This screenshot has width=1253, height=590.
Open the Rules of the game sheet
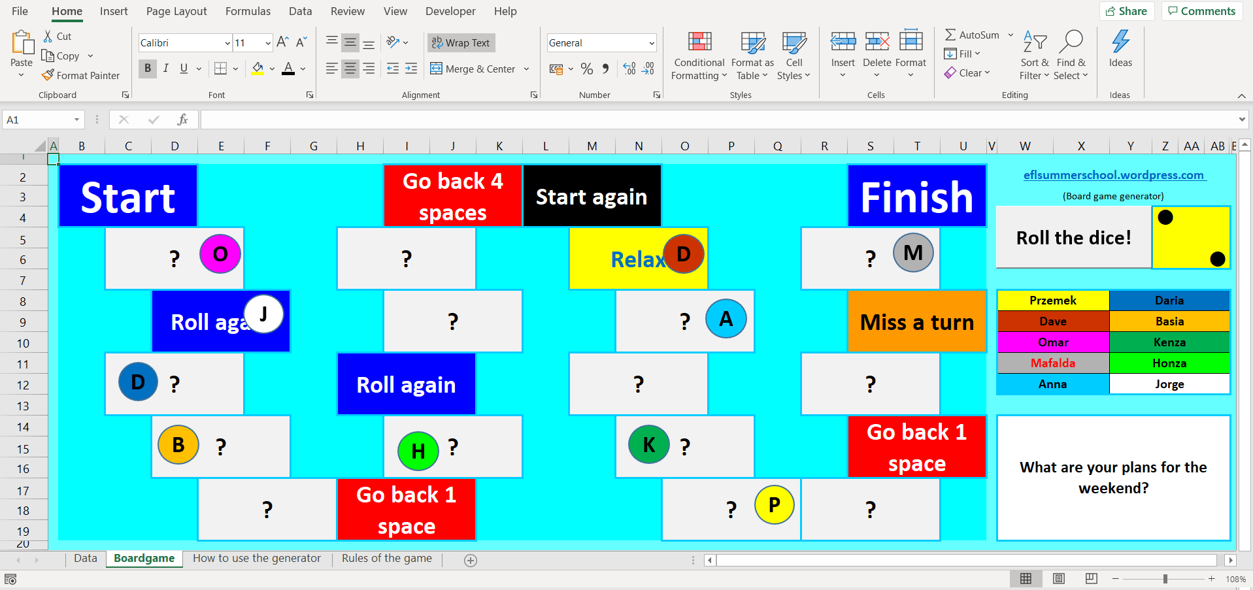[x=386, y=558]
